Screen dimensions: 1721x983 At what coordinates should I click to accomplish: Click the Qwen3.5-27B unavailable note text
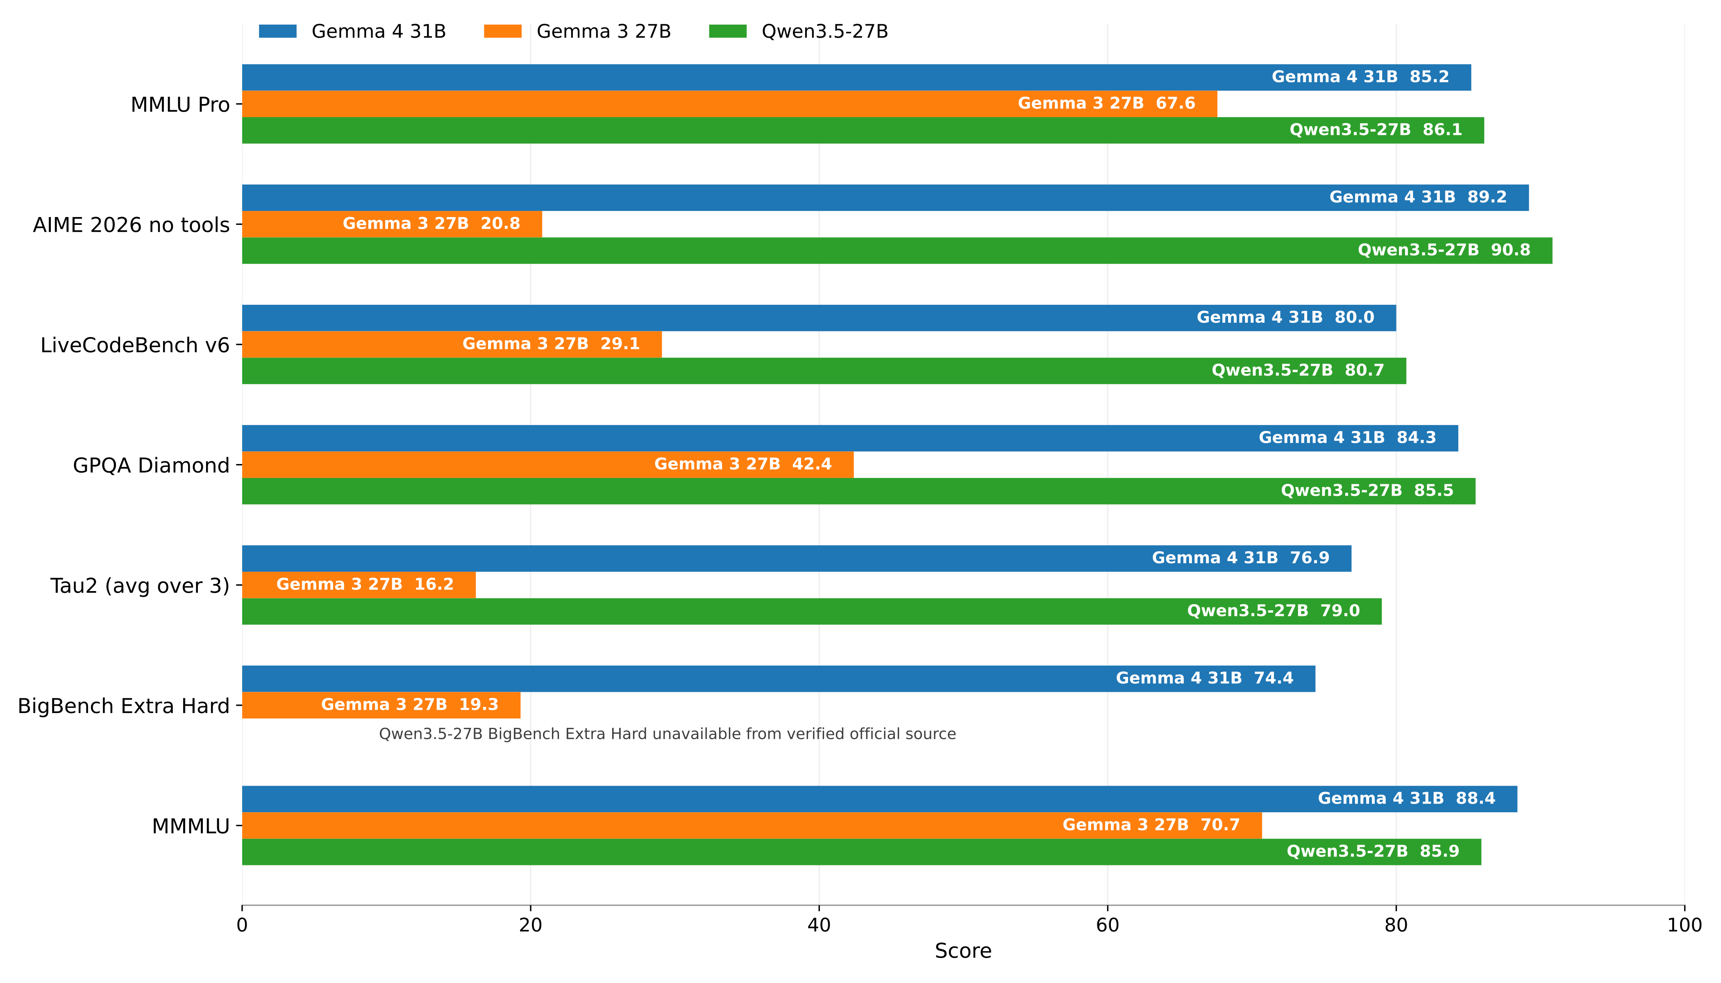(668, 734)
